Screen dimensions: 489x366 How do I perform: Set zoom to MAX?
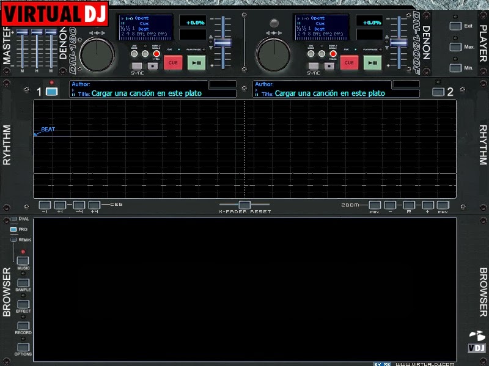click(x=443, y=205)
